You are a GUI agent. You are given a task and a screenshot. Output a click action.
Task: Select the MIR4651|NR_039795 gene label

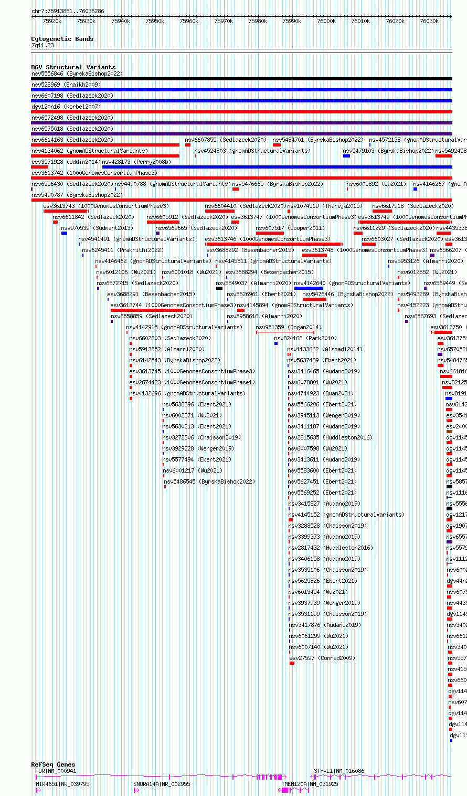[x=62, y=784]
